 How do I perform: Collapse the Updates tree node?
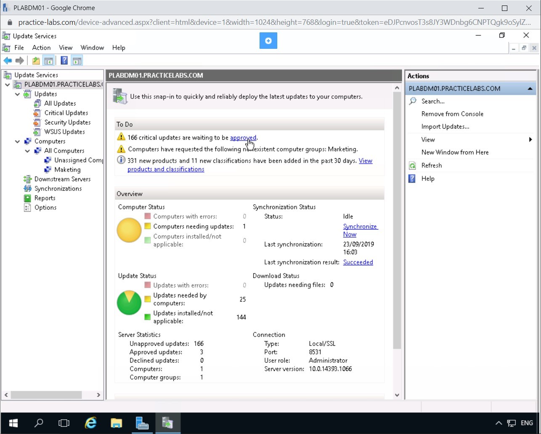(x=17, y=94)
